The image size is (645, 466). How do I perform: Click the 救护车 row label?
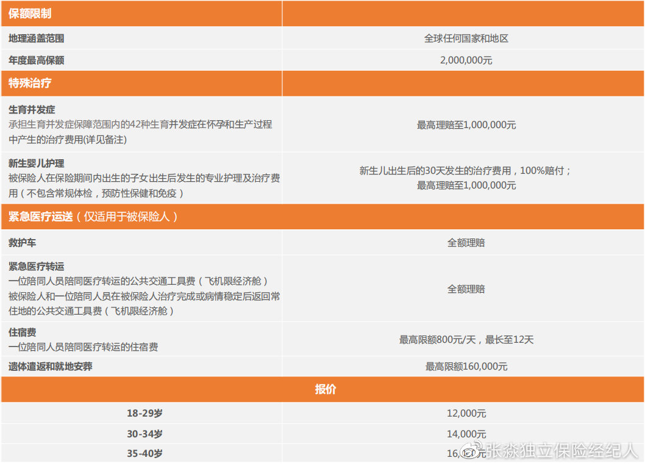21,242
